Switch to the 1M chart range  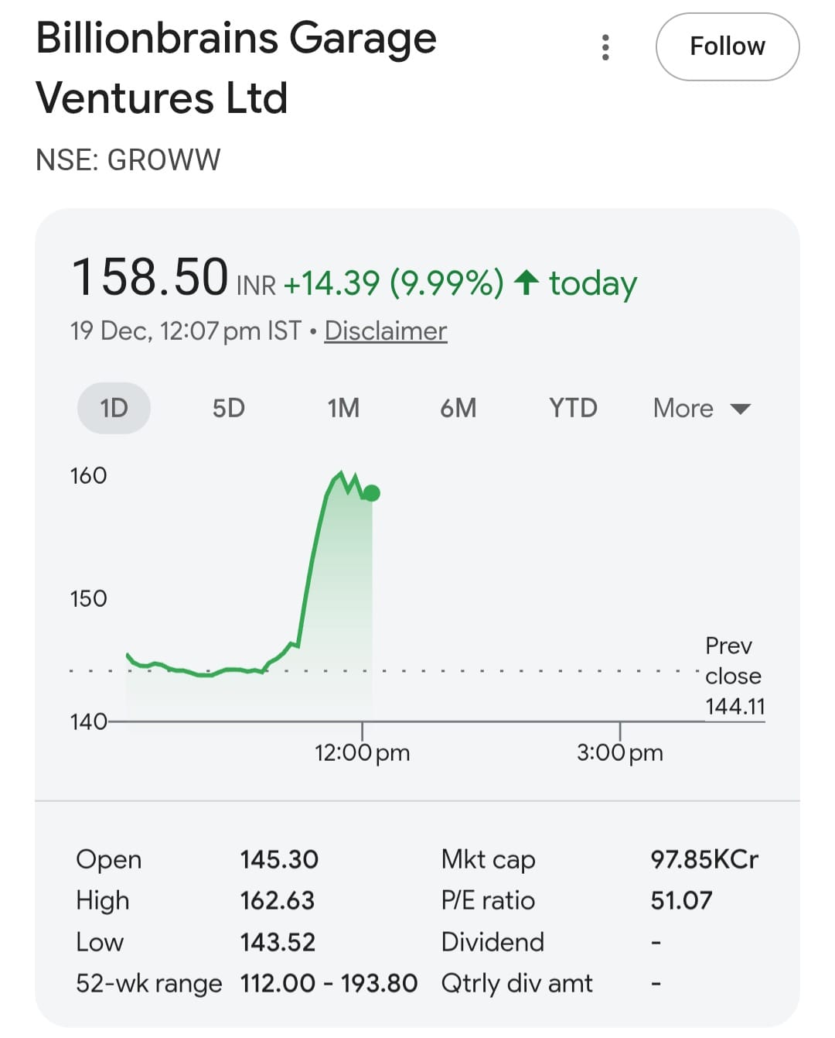click(343, 408)
